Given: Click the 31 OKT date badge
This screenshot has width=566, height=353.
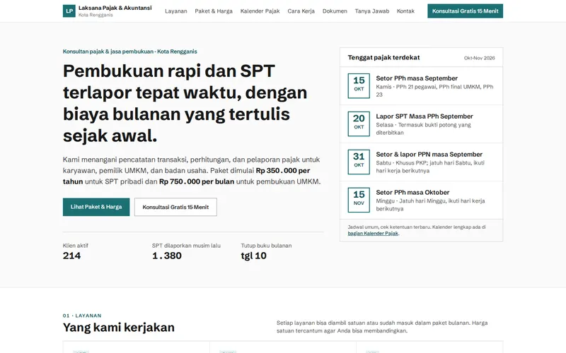Looking at the screenshot, I should click(359, 162).
